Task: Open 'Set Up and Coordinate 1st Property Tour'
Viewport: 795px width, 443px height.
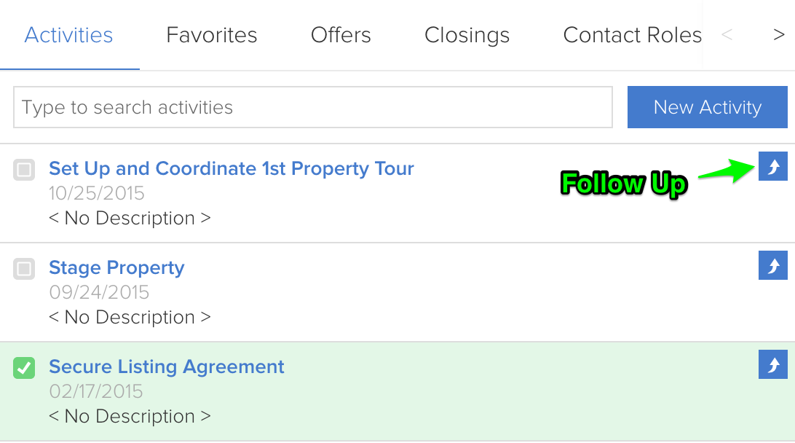Action: [x=231, y=168]
